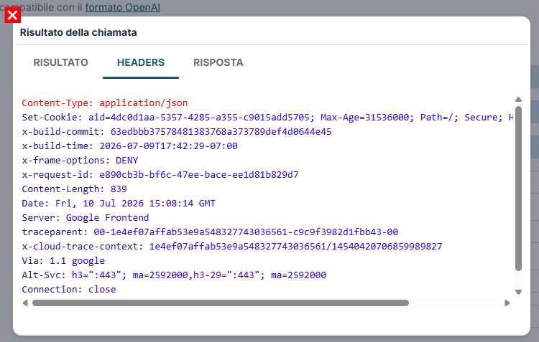Screen dimensions: 539x342
Task: Click the Date header line
Action: coord(119,204)
